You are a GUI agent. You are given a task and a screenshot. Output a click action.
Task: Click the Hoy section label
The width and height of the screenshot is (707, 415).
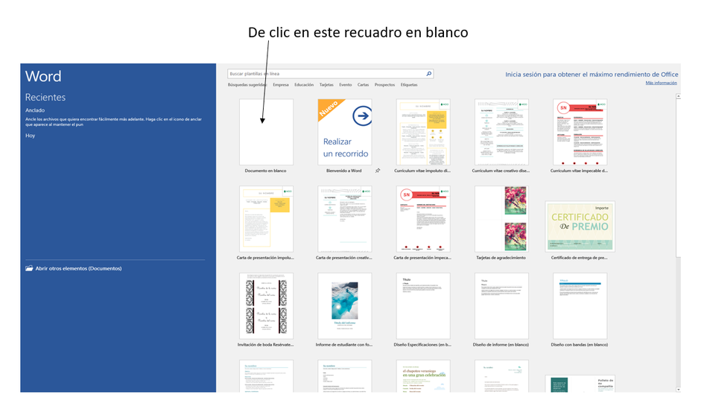[31, 136]
